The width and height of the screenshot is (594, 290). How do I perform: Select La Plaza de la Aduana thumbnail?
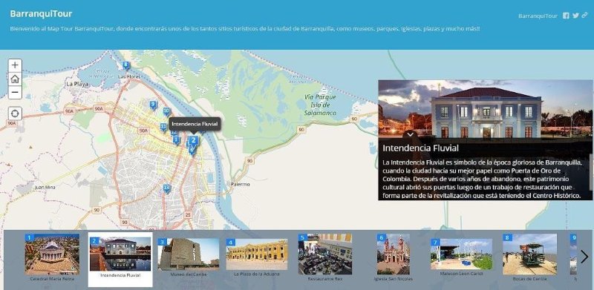tap(257, 254)
